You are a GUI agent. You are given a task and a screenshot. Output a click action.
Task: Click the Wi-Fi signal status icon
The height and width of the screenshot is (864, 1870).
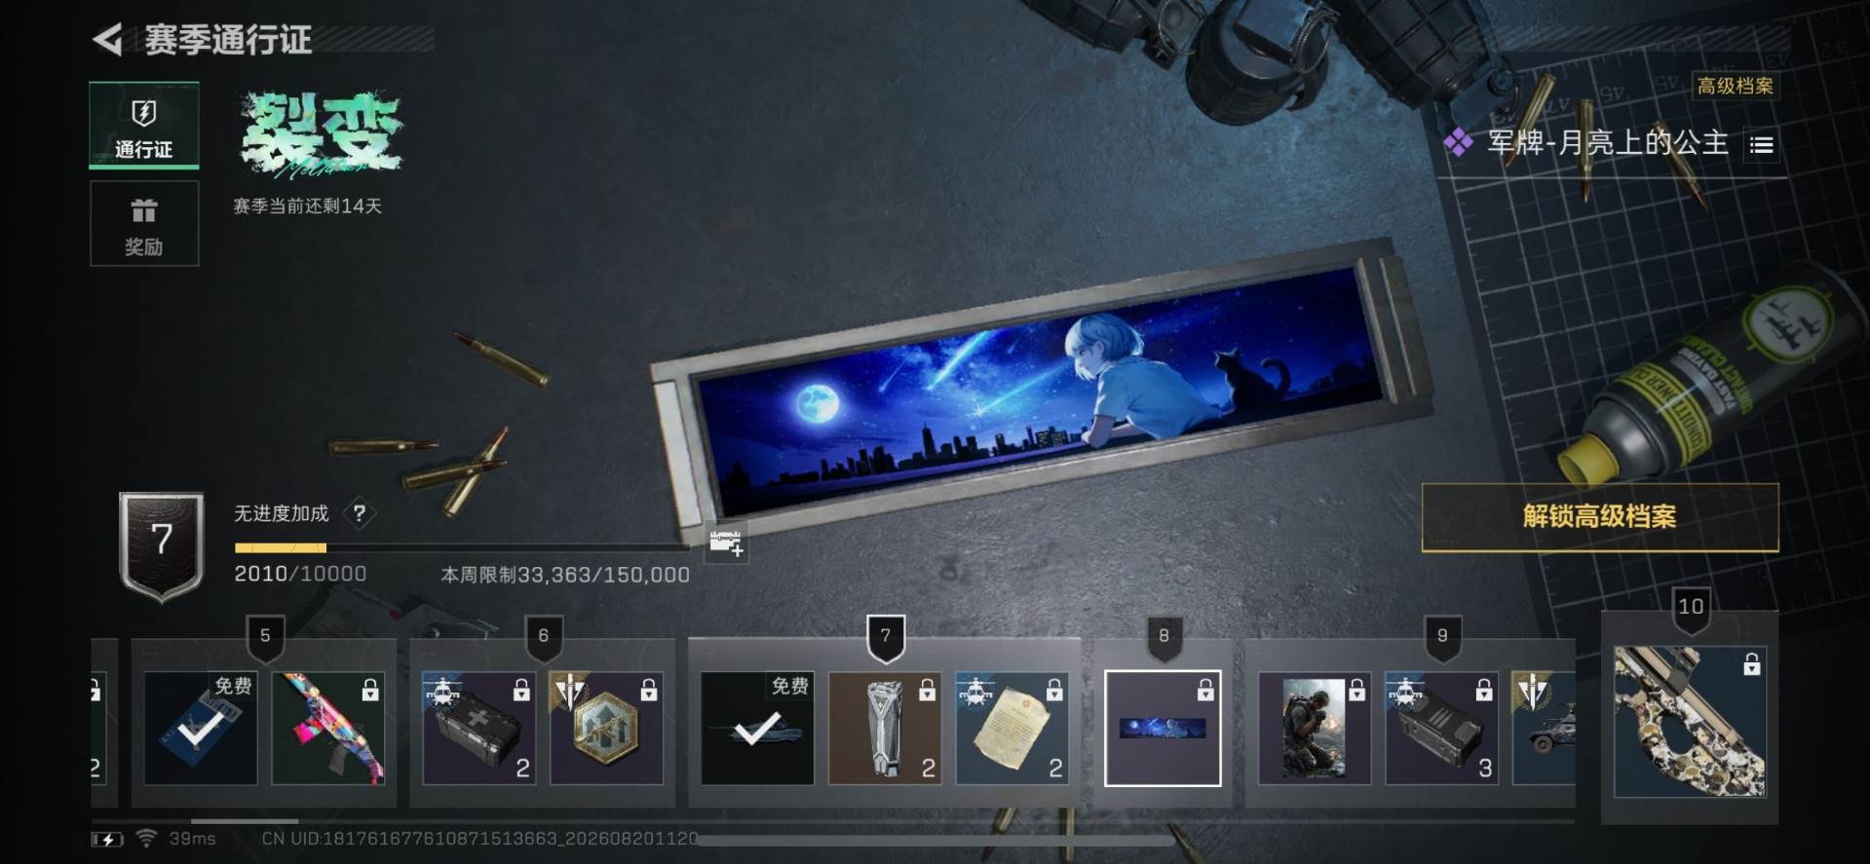pyautogui.click(x=146, y=839)
